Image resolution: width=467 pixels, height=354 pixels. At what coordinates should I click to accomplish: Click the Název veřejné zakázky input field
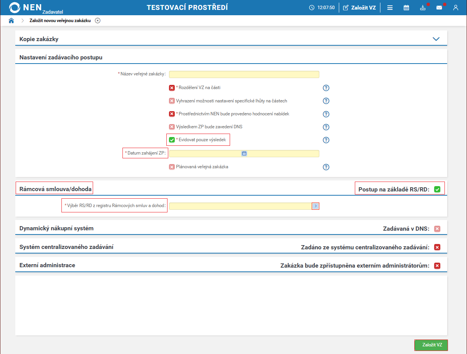[x=244, y=75]
